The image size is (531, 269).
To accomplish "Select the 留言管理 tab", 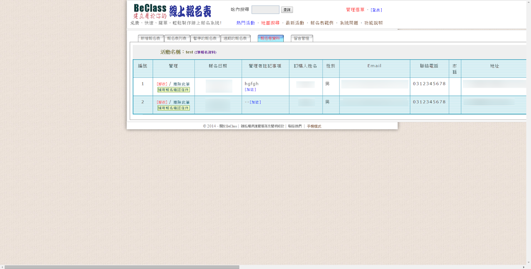I will coord(301,38).
